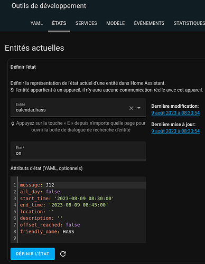Refresh the entity state with reload icon
Image resolution: width=205 pixels, height=264 pixels.
pyautogui.click(x=63, y=254)
